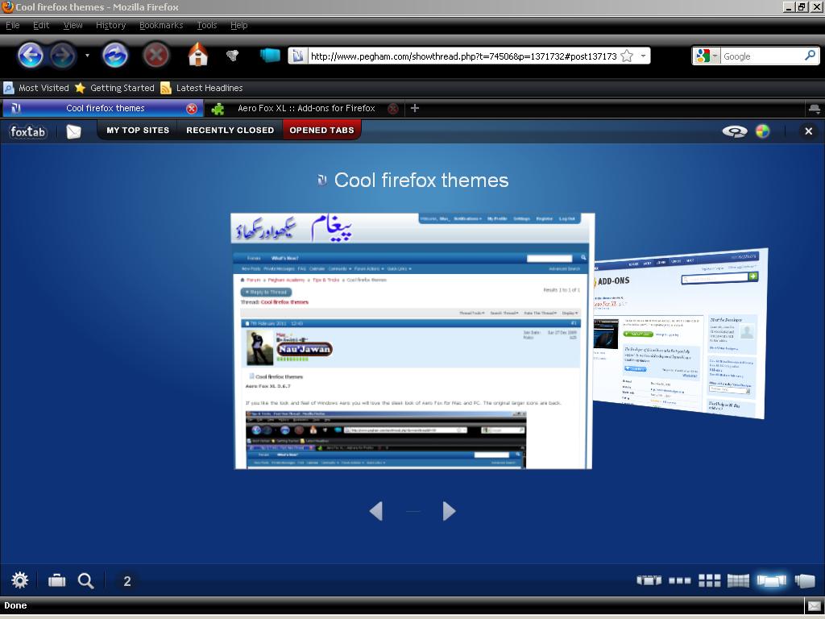Screen dimensions: 825x619
Task: Go back using the blue Back arrow
Action: [x=30, y=56]
